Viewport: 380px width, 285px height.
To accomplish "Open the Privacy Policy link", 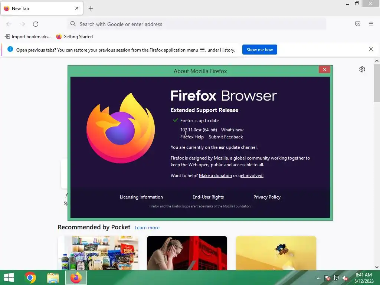I will pyautogui.click(x=267, y=197).
